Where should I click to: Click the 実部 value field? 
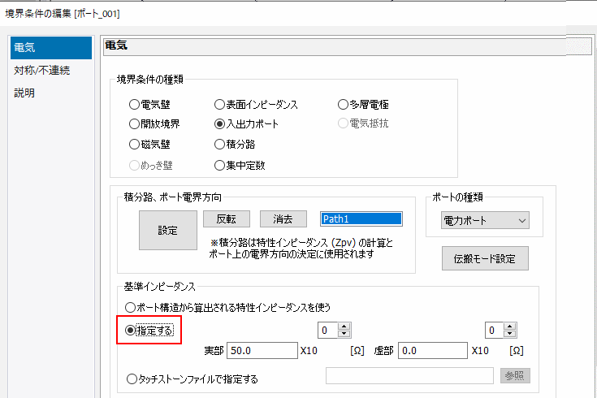(262, 351)
